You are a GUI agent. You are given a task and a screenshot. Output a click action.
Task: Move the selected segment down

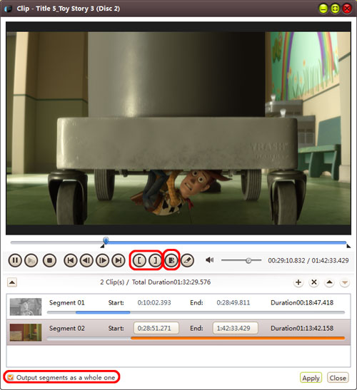coord(345,282)
